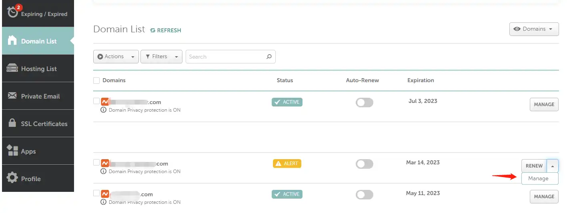Toggle Auto-Renew for the Jul 3, 2023 domain
Image resolution: width=567 pixels, height=213 pixels.
click(364, 103)
